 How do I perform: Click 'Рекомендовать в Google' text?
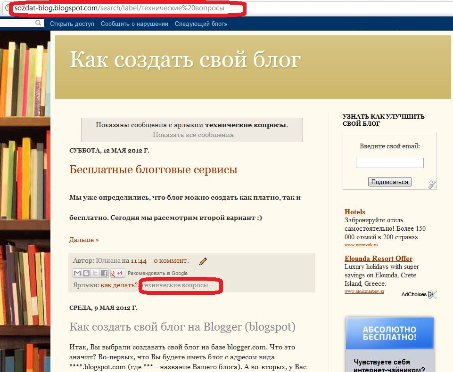tap(157, 273)
